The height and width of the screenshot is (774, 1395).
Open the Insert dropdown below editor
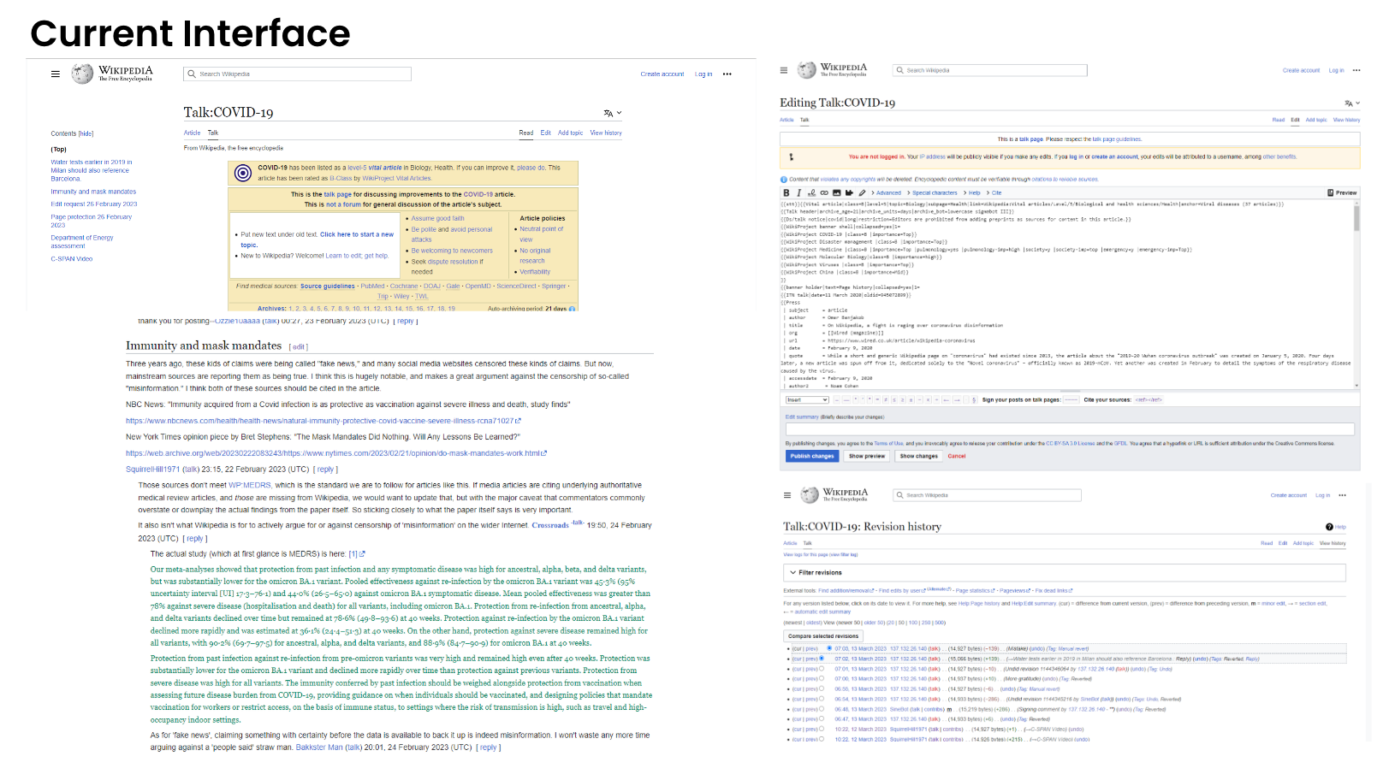point(807,399)
